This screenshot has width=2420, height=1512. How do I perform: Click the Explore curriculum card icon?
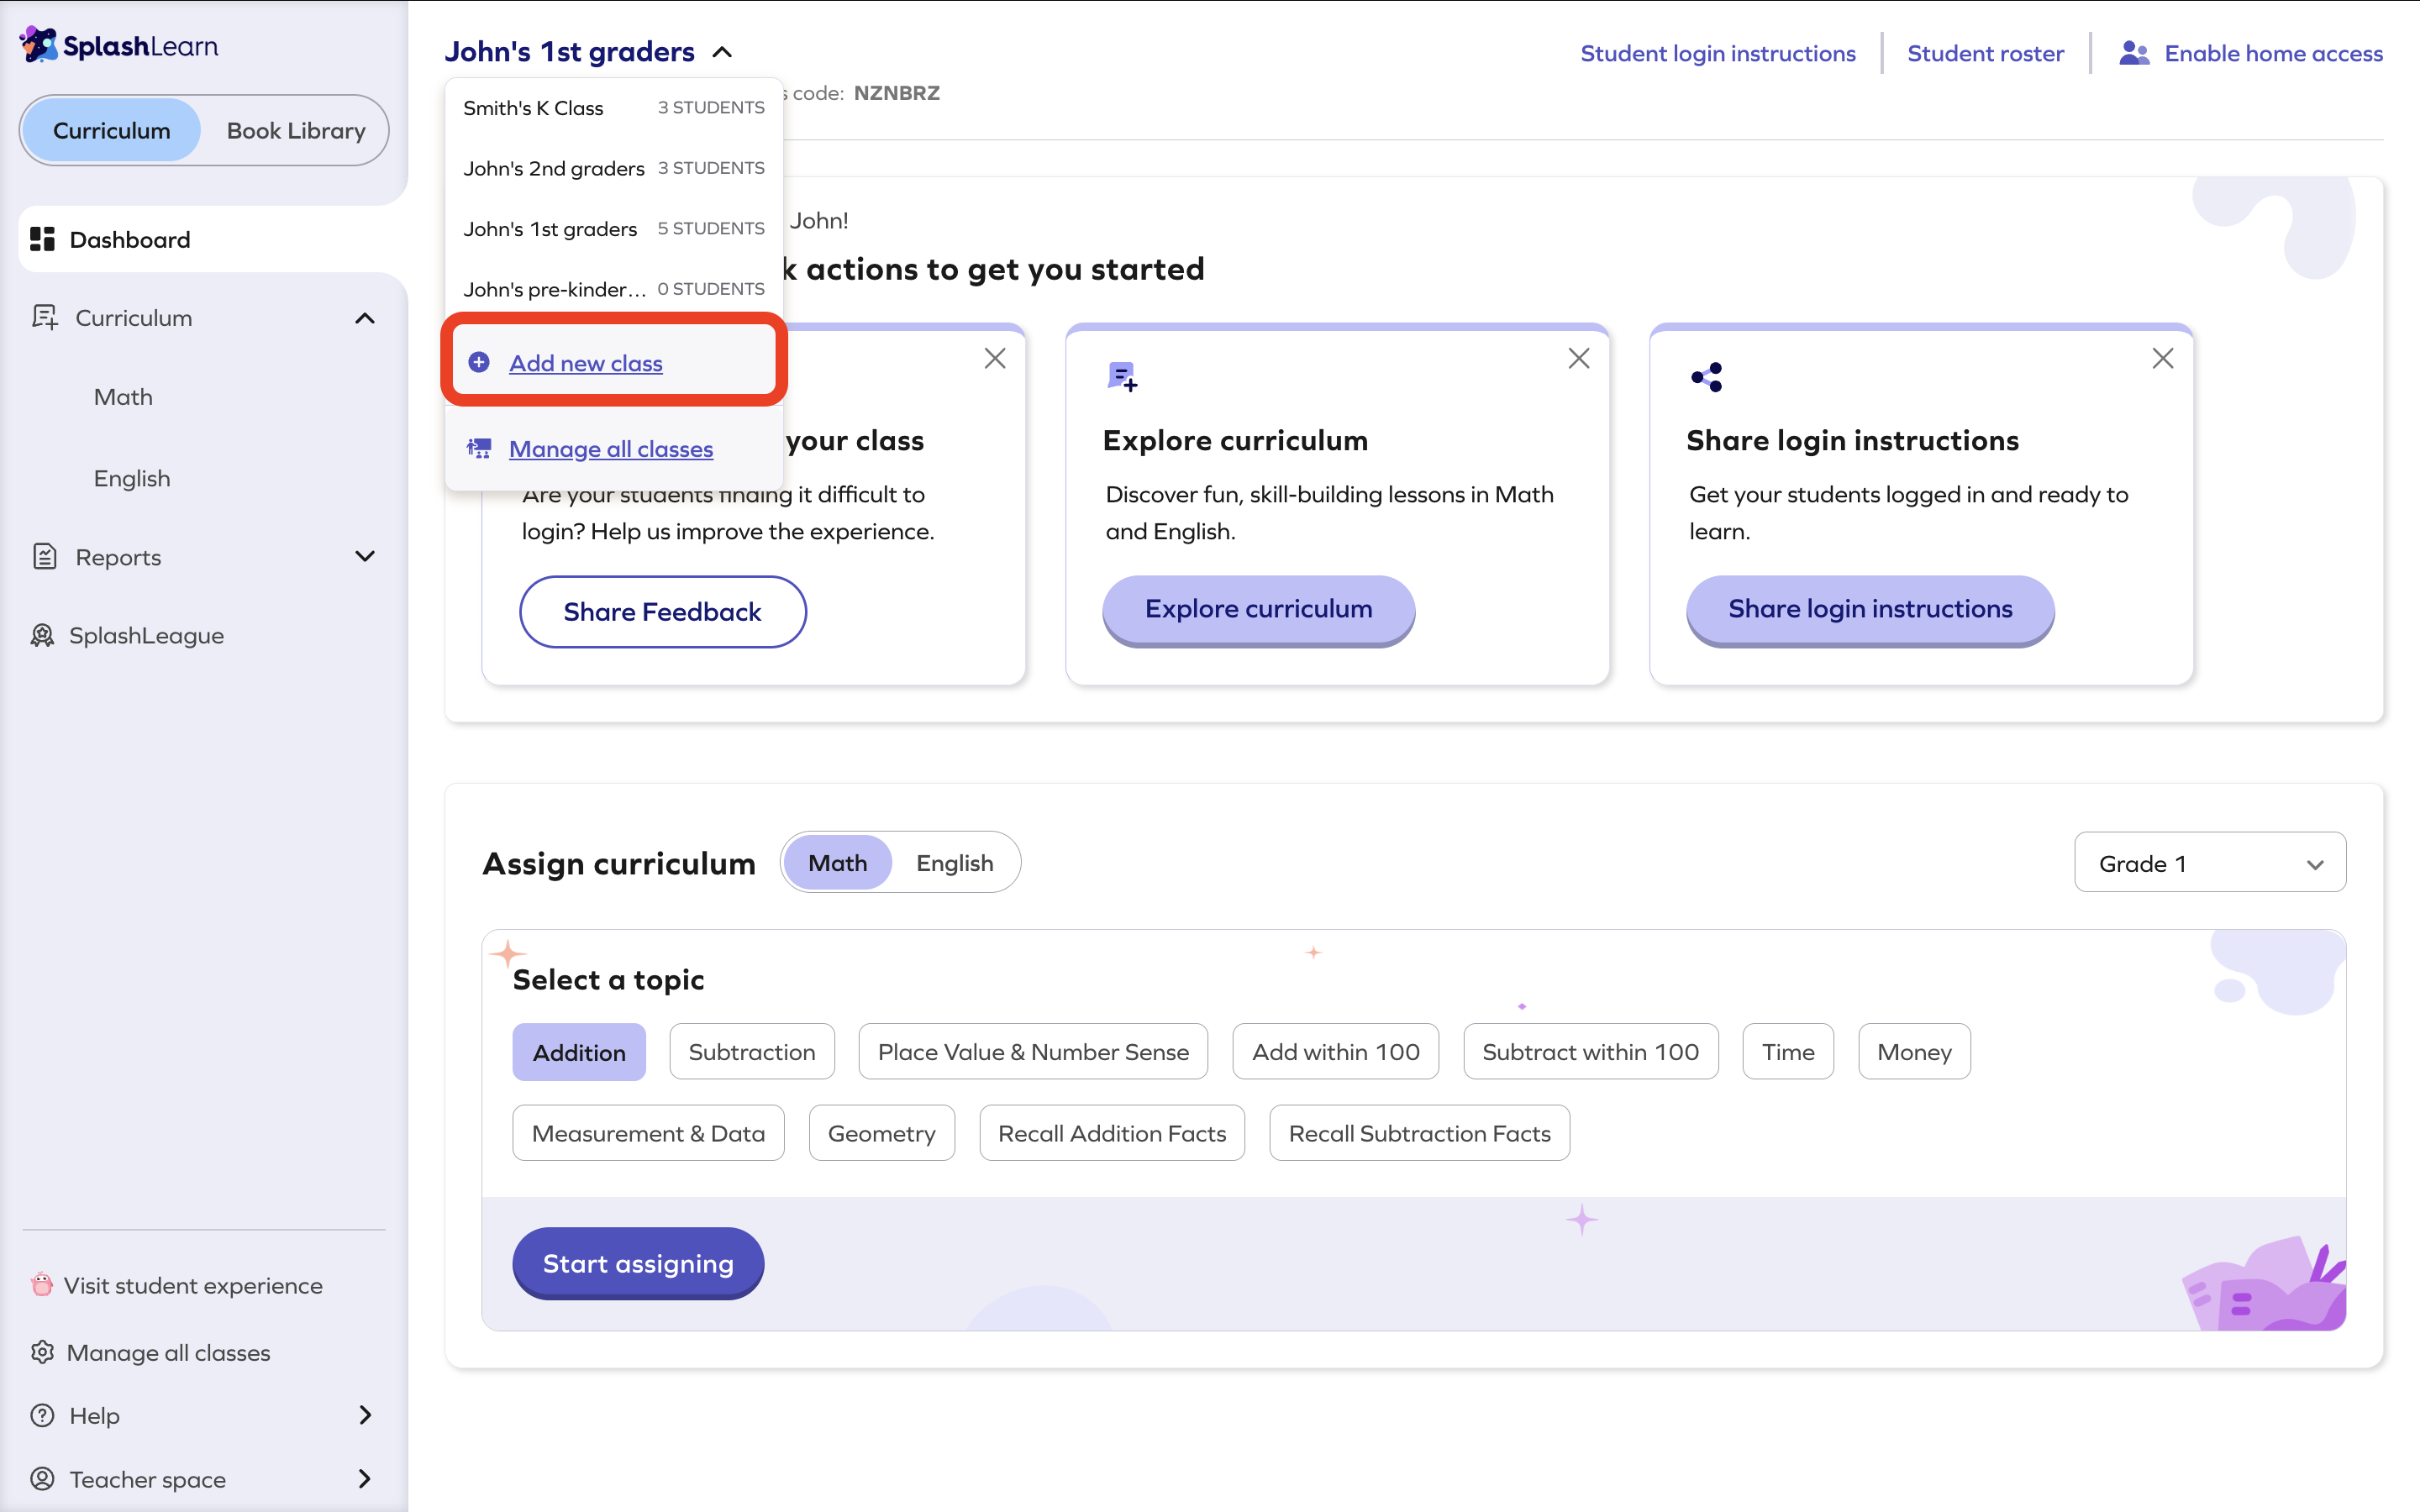[x=1122, y=377]
